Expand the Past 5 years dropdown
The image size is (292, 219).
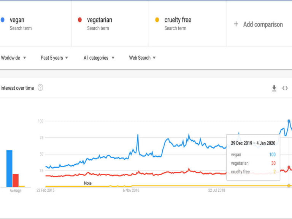pos(54,58)
